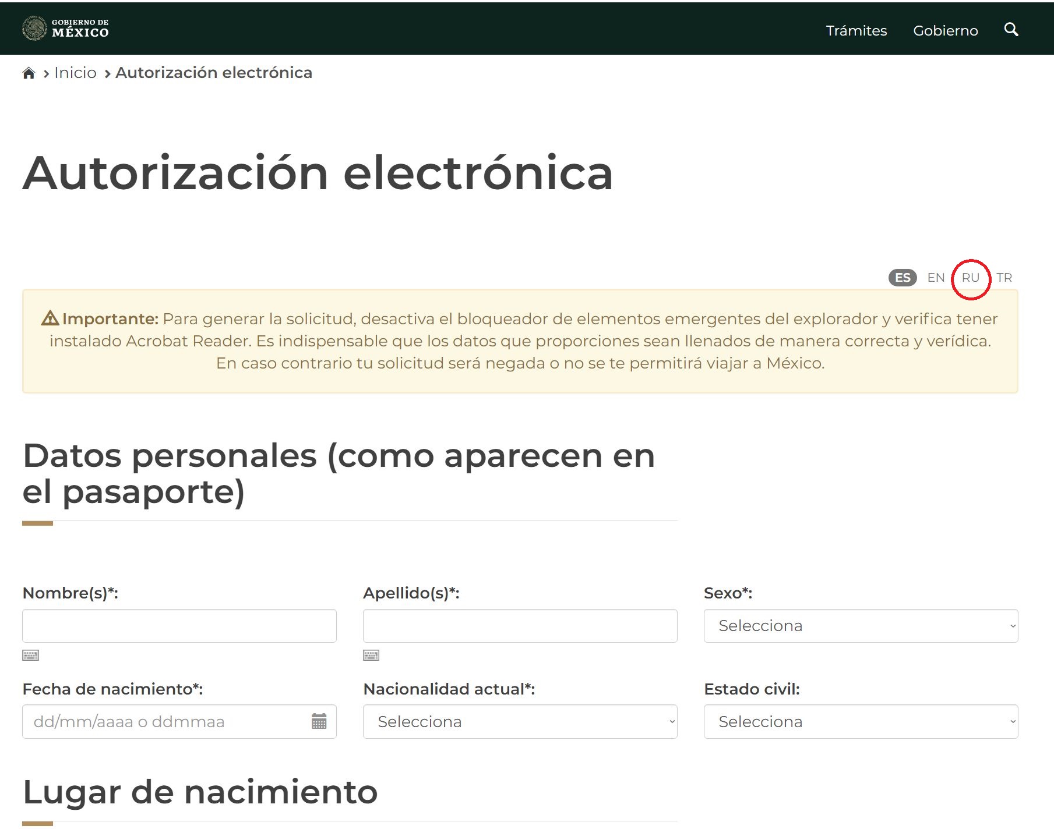Expand the Sexo dropdown

pyautogui.click(x=861, y=626)
